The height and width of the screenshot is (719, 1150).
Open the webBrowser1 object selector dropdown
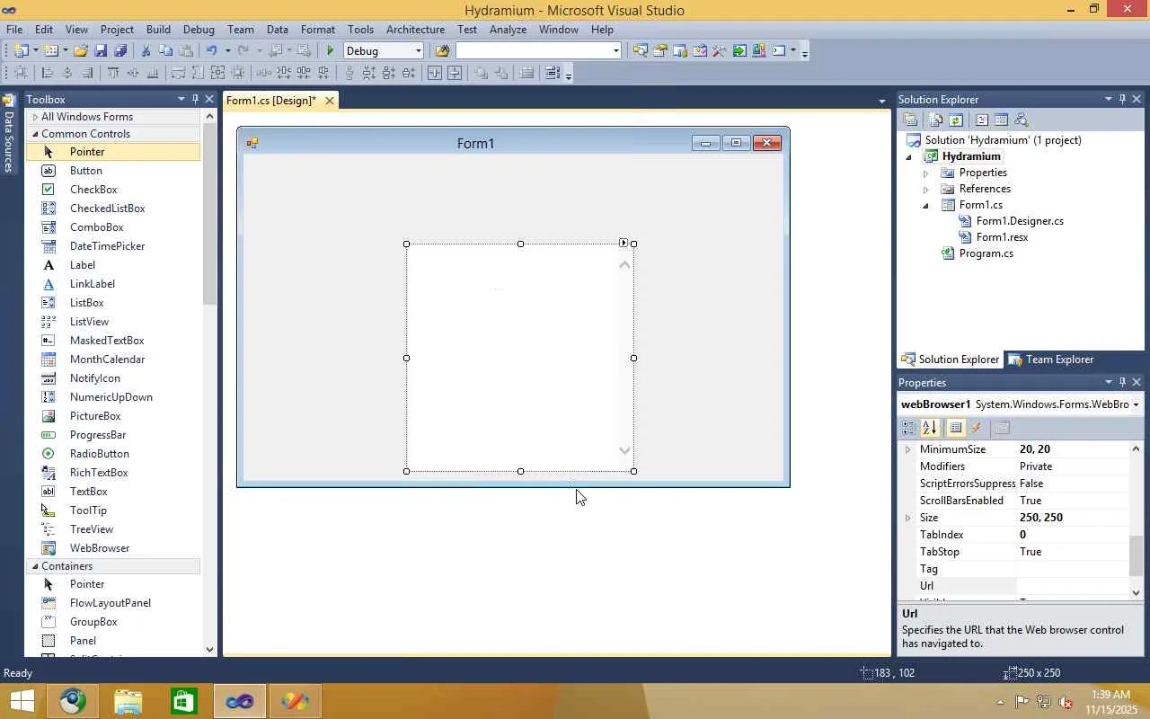[x=1136, y=404]
